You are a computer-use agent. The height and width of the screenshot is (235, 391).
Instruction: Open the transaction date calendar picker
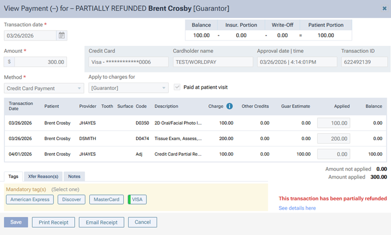click(x=62, y=36)
